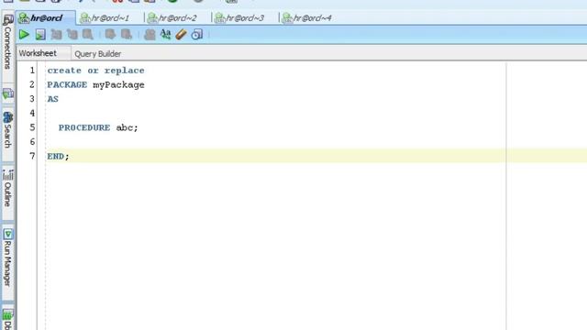The height and width of the screenshot is (330, 587).
Task: Click the 'abc;' procedure name
Action: (127, 127)
